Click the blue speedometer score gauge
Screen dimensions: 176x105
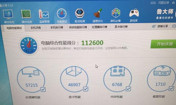tap(29, 46)
